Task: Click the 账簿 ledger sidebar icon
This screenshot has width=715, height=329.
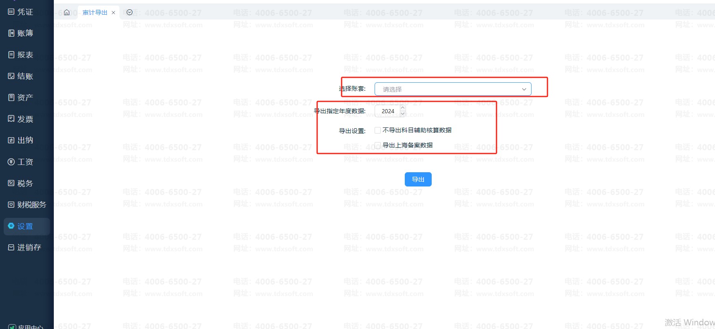Action: [11, 33]
